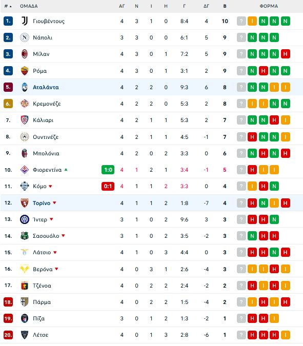Click the Lazio eagle logo
This screenshot has height=346, width=303.
tap(25, 252)
